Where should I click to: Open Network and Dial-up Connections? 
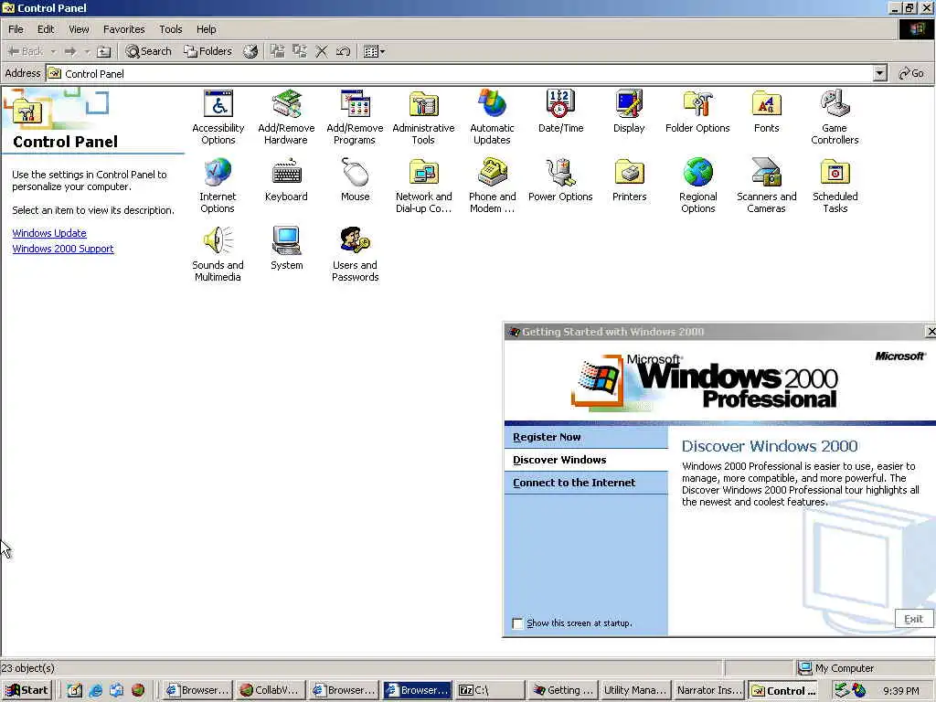click(423, 185)
